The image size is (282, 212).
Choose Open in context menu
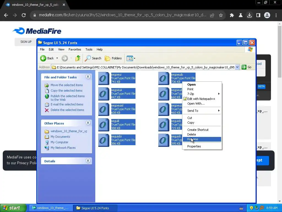pos(202,84)
